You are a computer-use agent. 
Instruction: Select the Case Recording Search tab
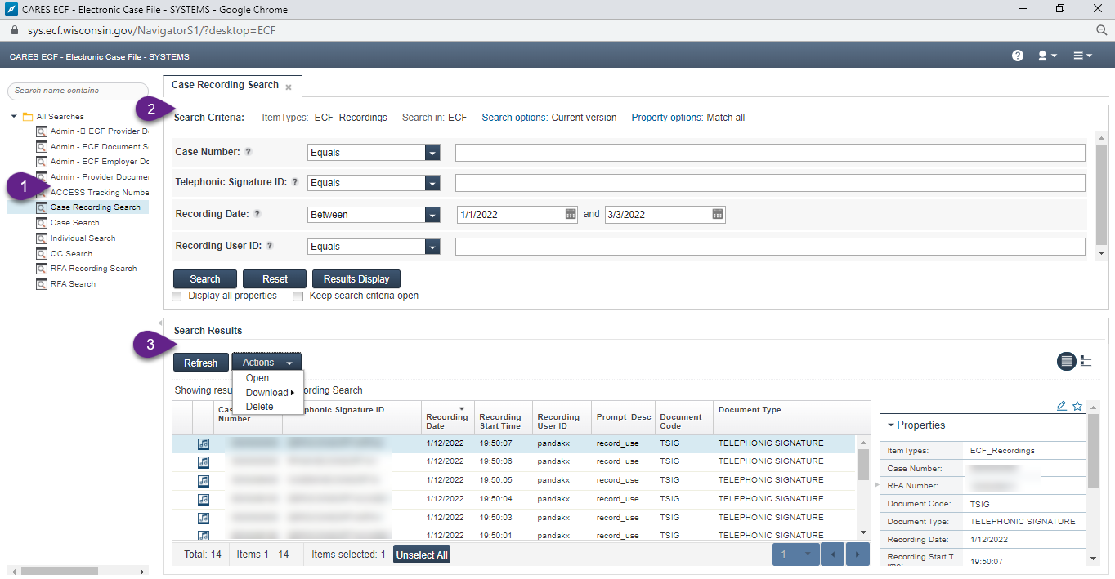pyautogui.click(x=225, y=85)
